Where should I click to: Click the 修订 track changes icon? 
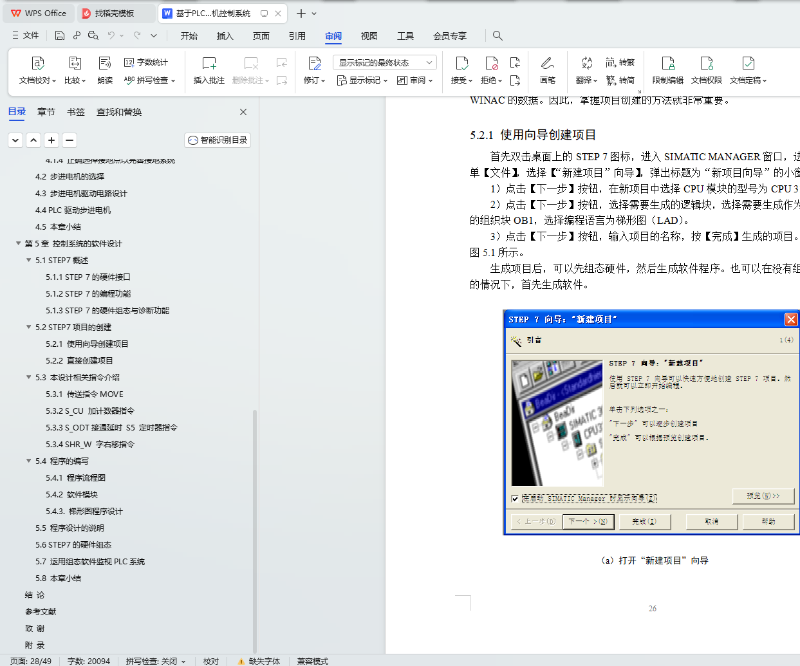[314, 63]
